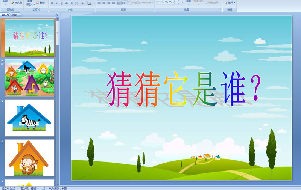
Task: Click the 默认设计模板 theme name in status bar
Action: (29, 188)
